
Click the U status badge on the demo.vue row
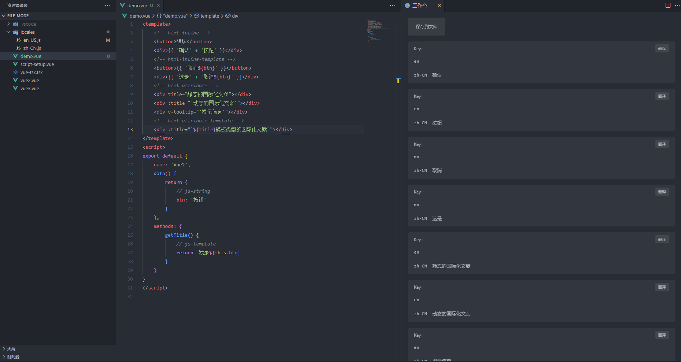[x=108, y=56]
